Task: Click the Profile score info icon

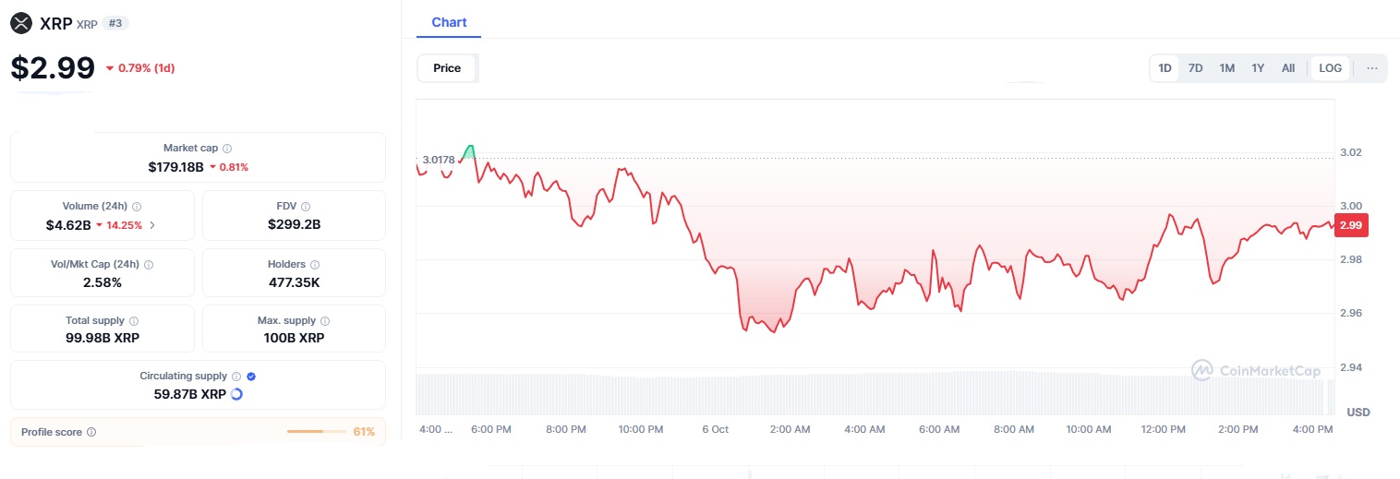Action: [x=91, y=432]
